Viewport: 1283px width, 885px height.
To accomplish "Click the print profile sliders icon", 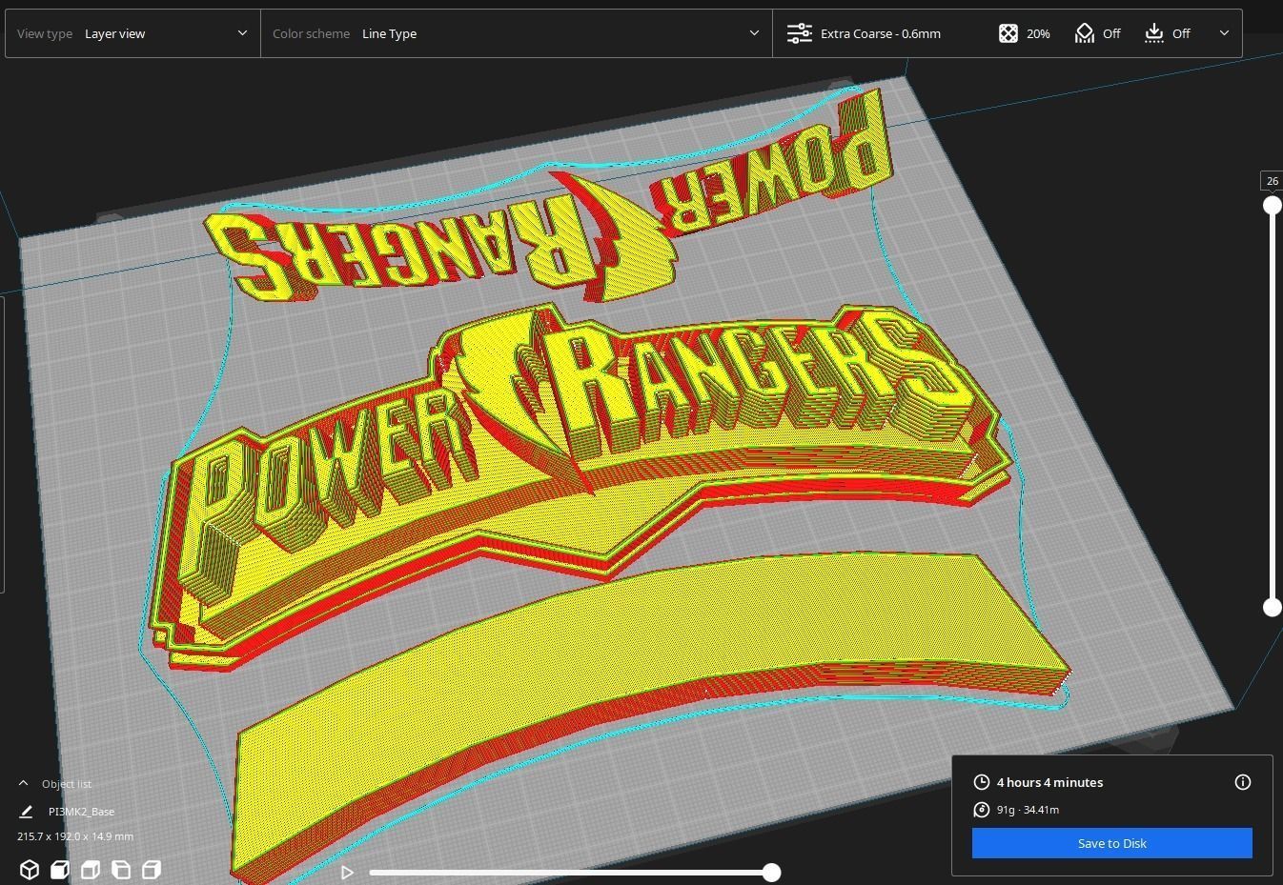I will pos(799,33).
